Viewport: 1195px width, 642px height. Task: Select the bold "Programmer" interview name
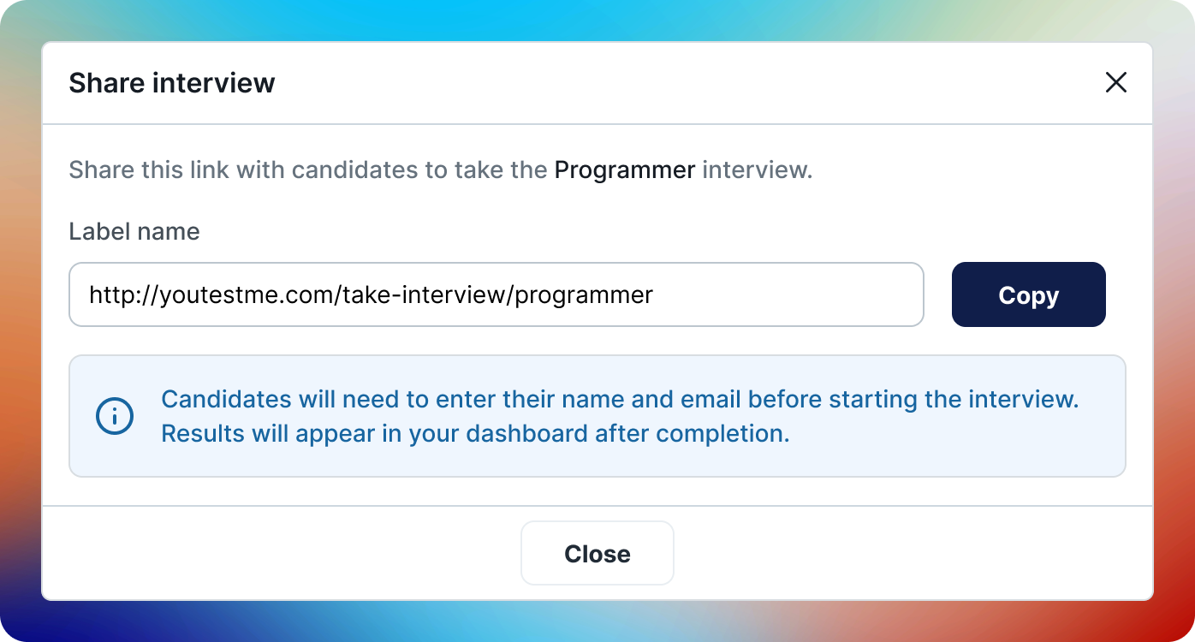(x=624, y=169)
